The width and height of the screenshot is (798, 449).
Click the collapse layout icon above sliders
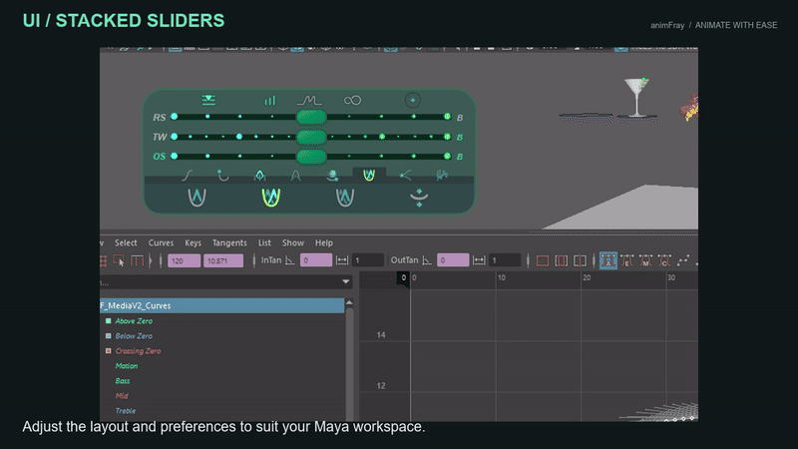(x=208, y=99)
